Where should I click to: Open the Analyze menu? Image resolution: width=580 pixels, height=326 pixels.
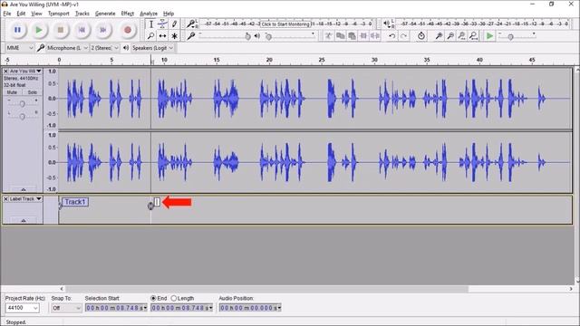[149, 14]
